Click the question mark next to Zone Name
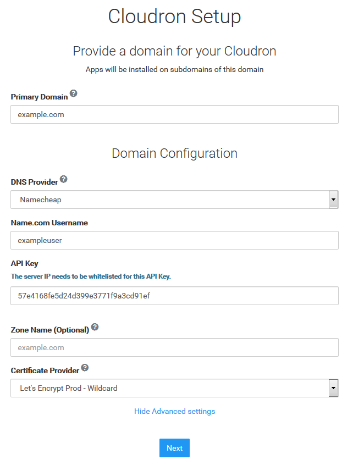This screenshot has height=465, width=353. pos(95,327)
